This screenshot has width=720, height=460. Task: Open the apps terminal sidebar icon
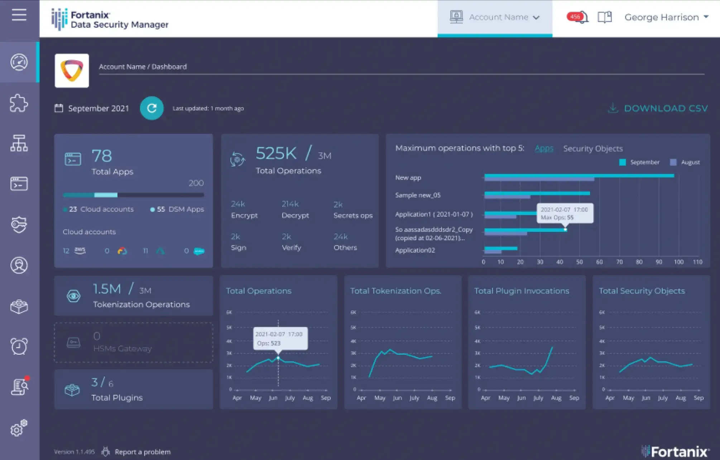tap(19, 184)
